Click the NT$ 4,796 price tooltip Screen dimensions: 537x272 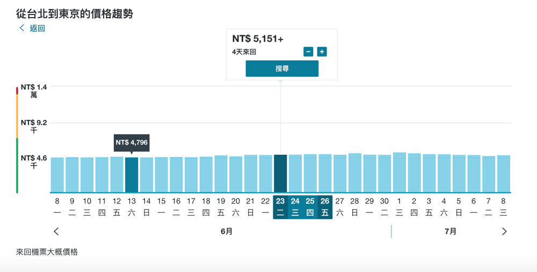(x=132, y=142)
